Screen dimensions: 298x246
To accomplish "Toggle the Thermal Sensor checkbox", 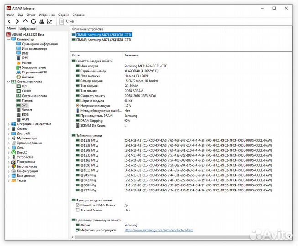I will point(78,210).
